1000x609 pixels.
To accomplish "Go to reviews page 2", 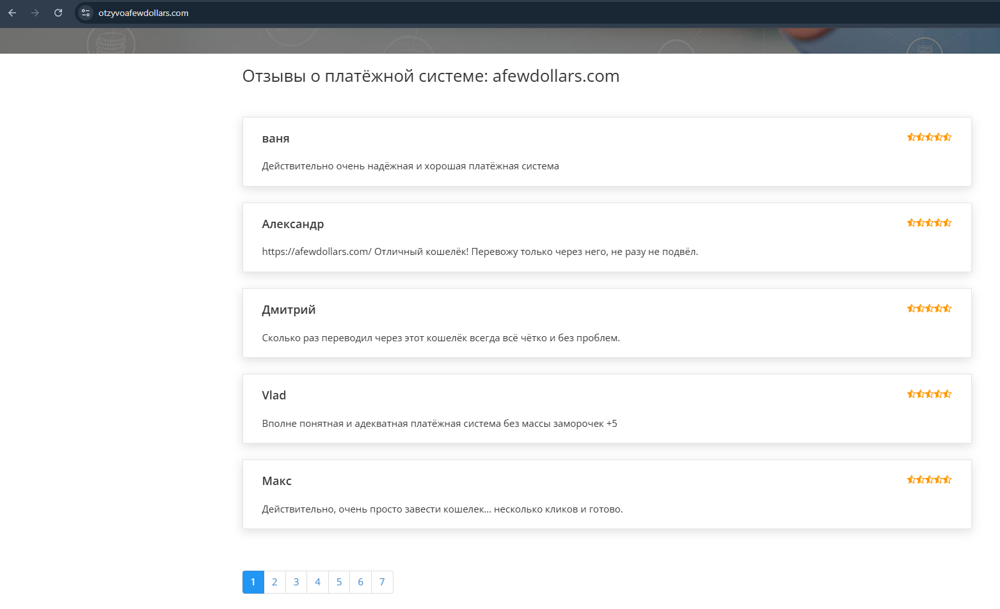I will tap(274, 582).
